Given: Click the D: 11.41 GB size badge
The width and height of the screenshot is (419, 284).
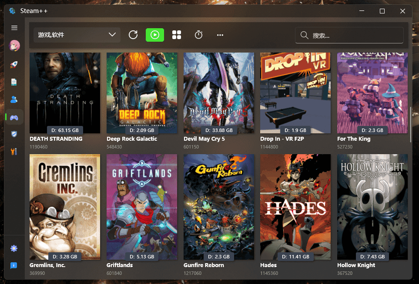Looking at the screenshot, I should pyautogui.click(x=295, y=257).
